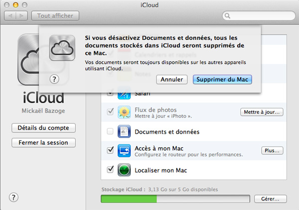Click the Documents et données icon

point(124,131)
